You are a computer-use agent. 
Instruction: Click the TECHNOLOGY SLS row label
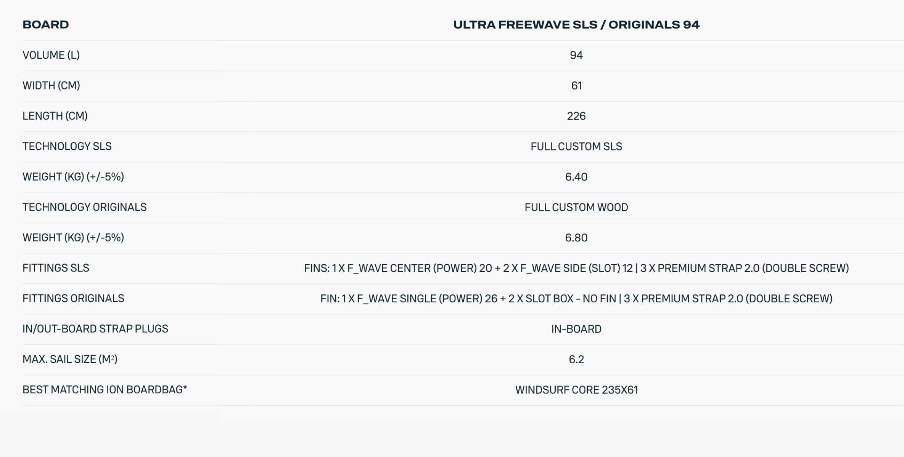tap(67, 147)
